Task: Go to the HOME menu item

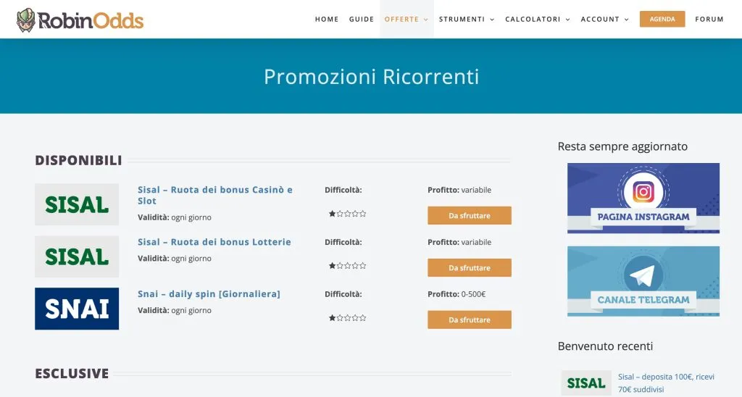Action: pyautogui.click(x=327, y=20)
